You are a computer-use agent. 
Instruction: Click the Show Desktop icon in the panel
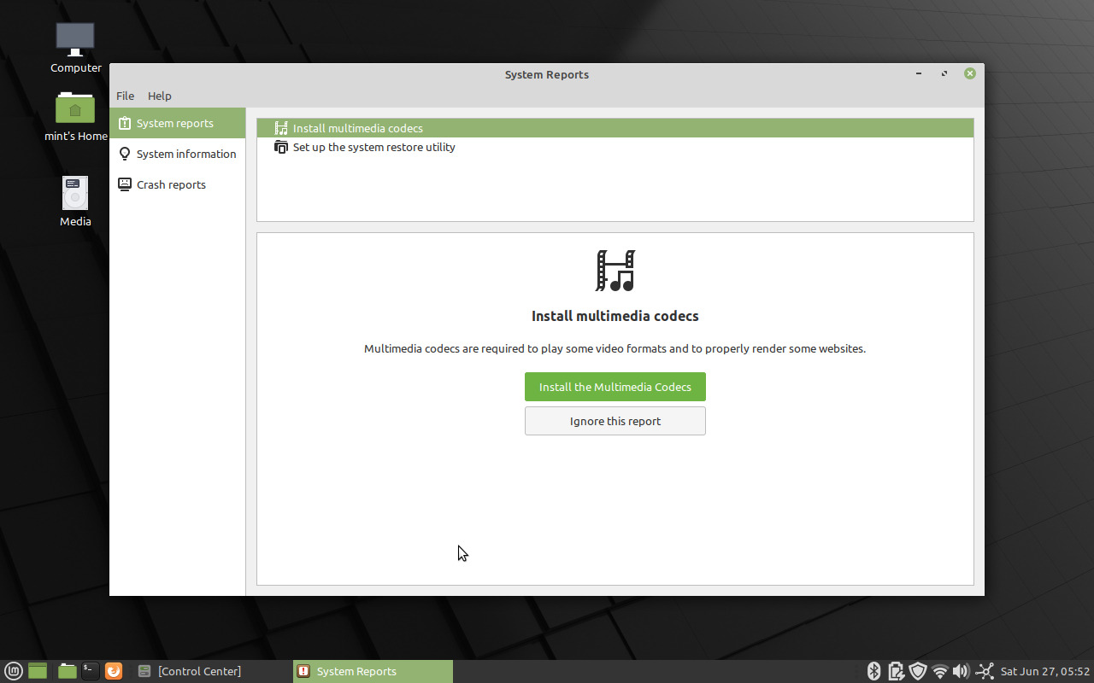(x=38, y=671)
